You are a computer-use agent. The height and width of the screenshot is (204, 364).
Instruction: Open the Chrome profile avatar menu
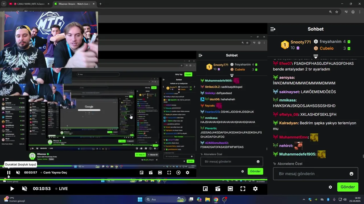click(x=353, y=12)
